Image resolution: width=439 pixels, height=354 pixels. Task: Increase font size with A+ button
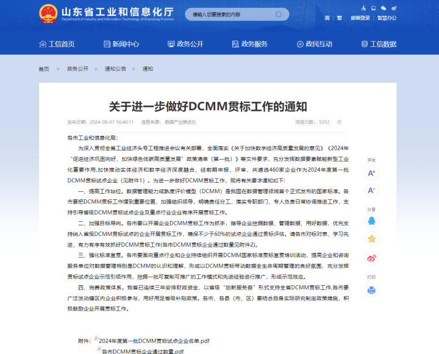(x=371, y=173)
